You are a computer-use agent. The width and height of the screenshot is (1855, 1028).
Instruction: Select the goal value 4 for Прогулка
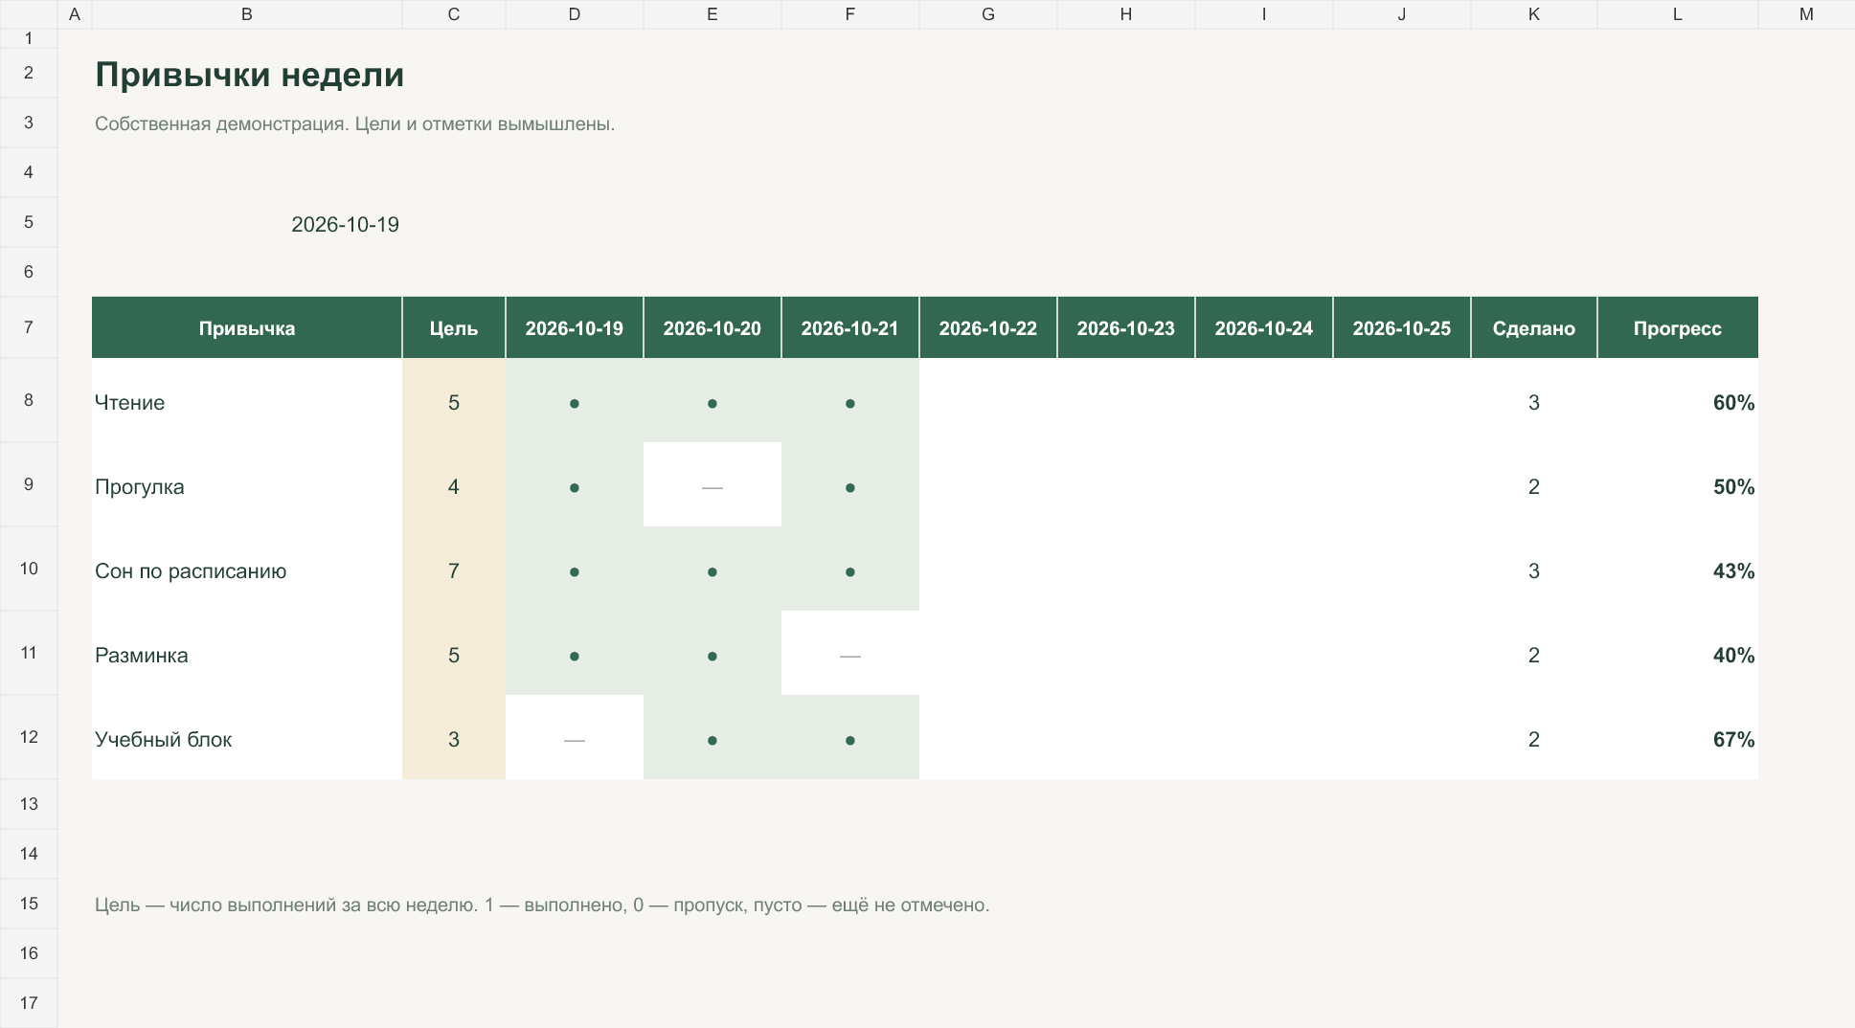point(454,486)
